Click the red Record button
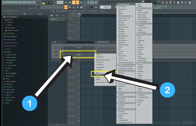This screenshot has height=126, width=196. [x=55, y=2]
